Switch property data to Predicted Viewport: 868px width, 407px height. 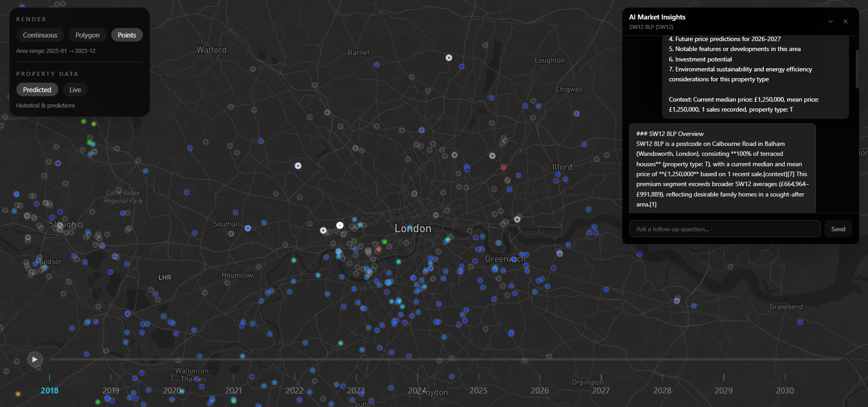[37, 89]
